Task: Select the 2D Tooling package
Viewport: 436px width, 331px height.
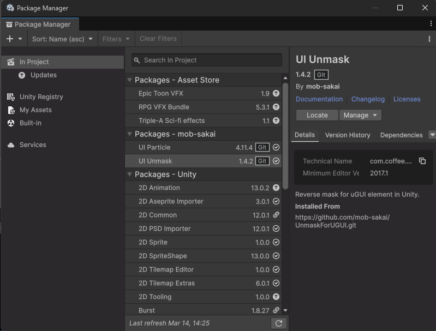Action: (x=203, y=297)
